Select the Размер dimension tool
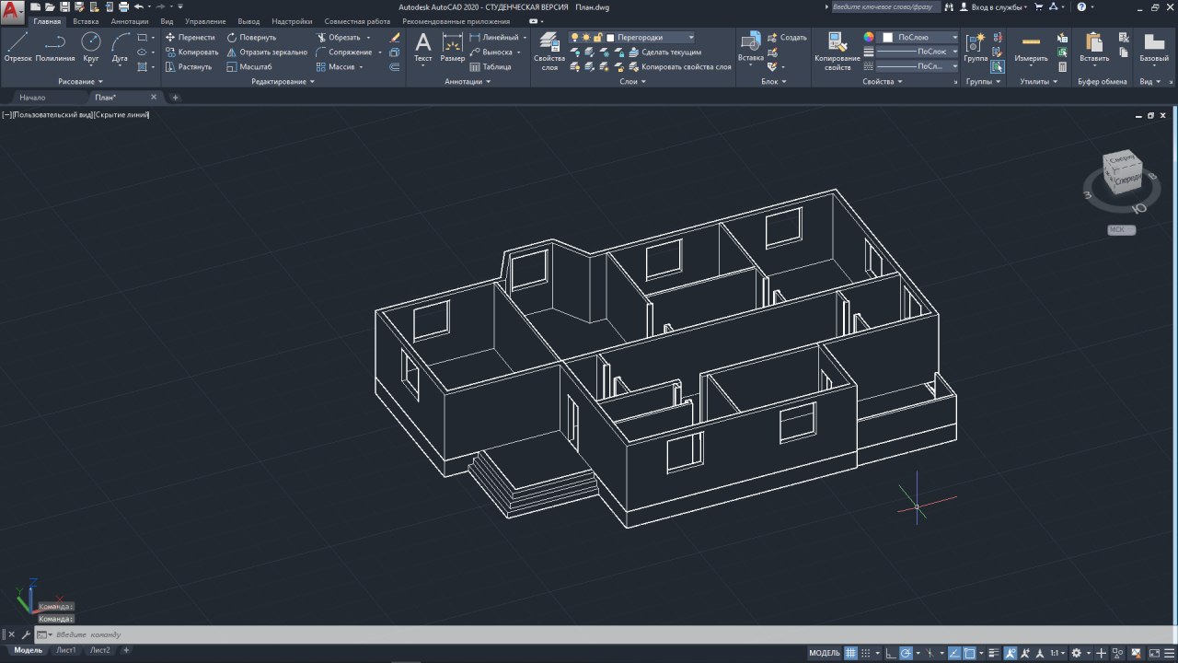Viewport: 1178px width, 663px height. click(452, 48)
